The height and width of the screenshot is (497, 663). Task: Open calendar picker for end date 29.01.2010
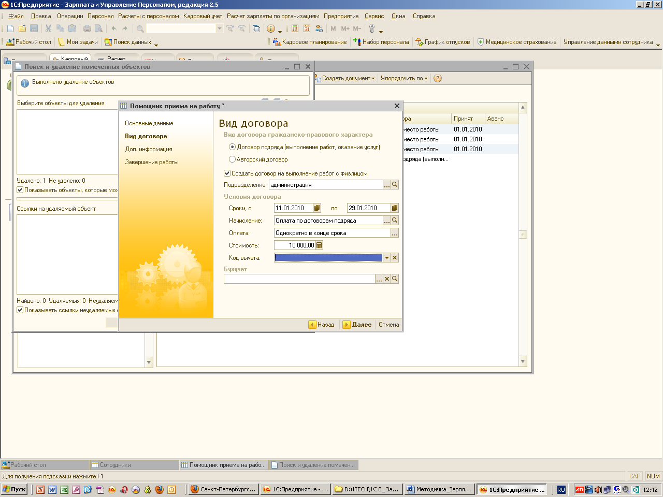coord(395,208)
